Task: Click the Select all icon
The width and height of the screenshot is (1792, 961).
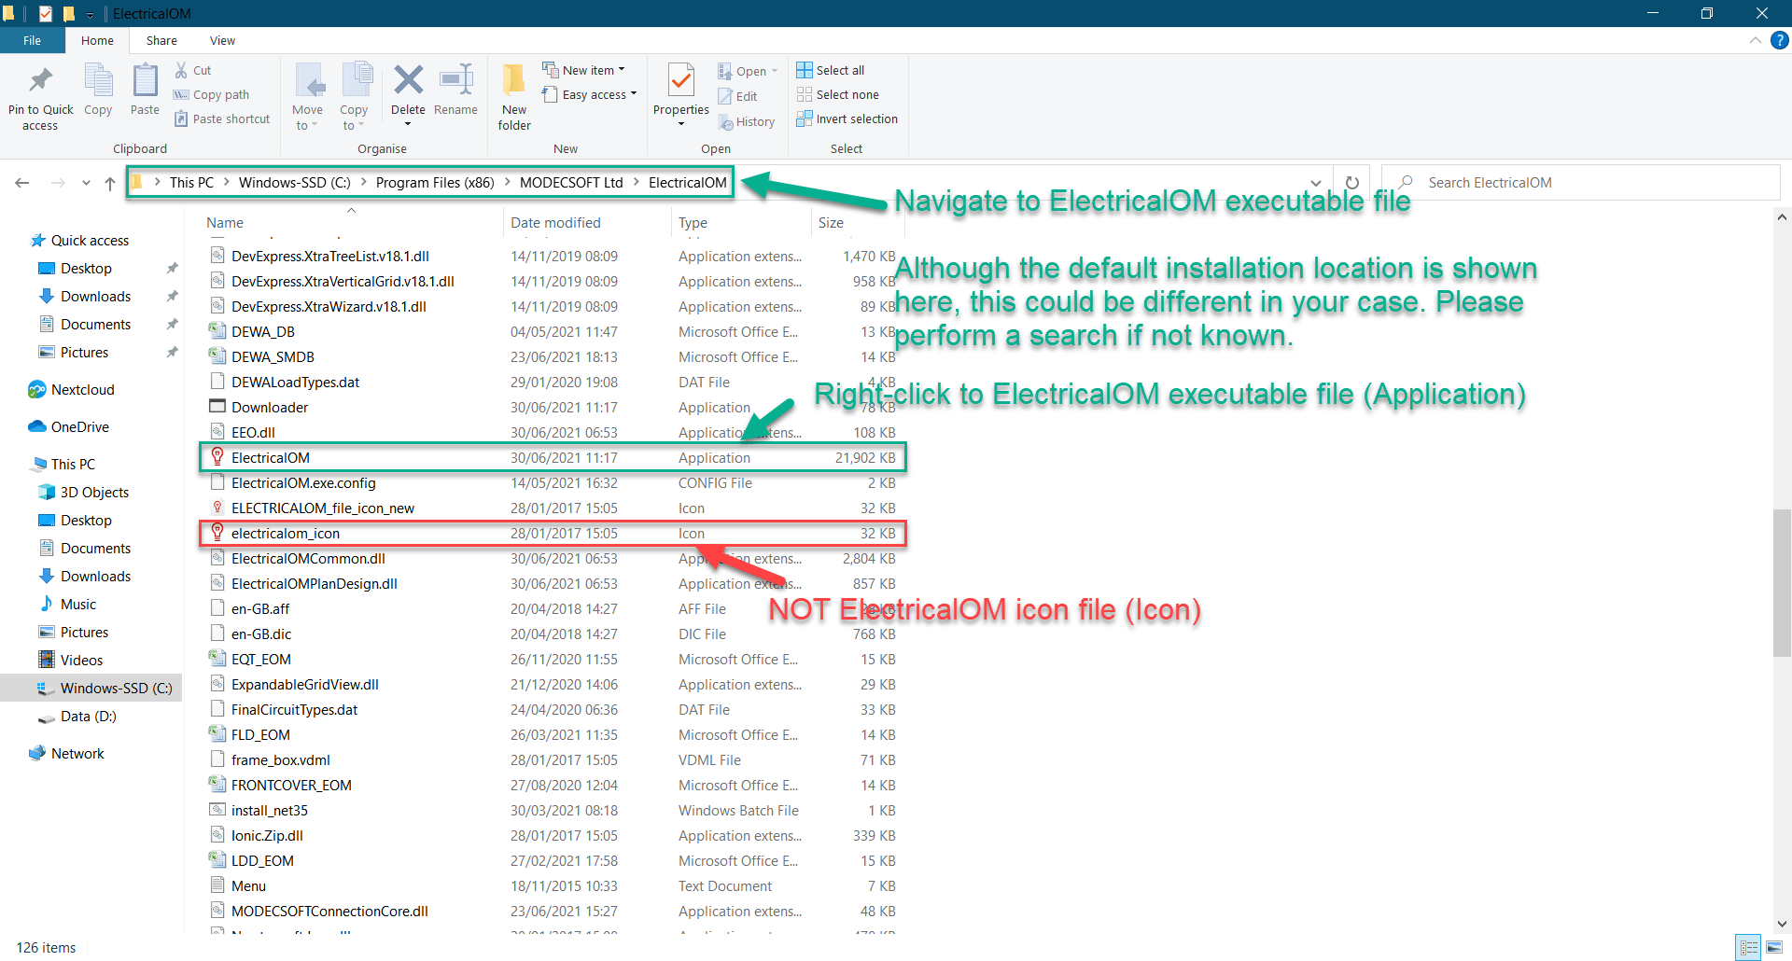Action: [805, 70]
